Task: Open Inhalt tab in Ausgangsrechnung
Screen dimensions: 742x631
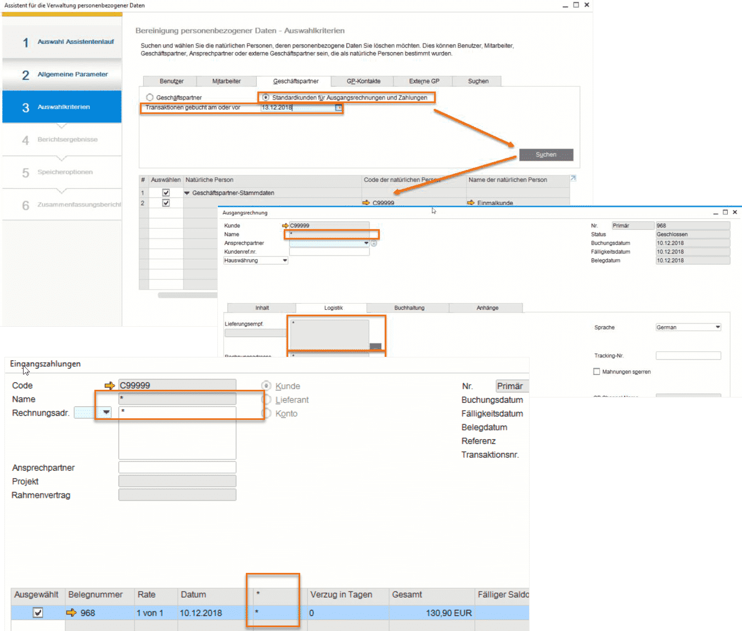Action: [262, 308]
